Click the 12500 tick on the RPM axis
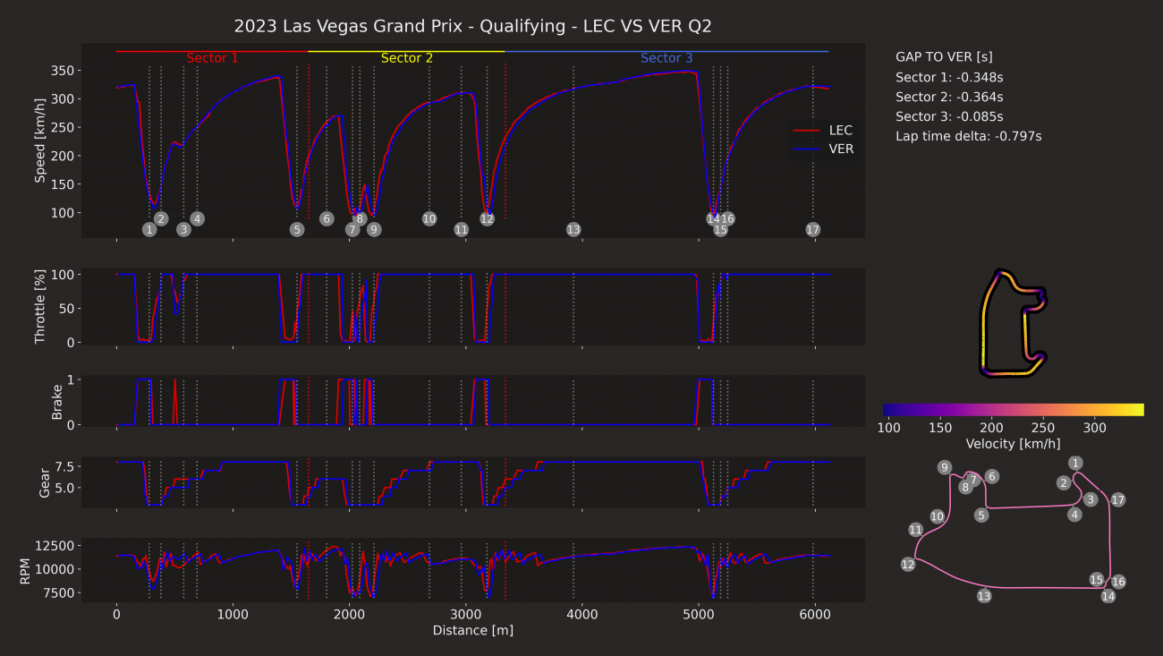This screenshot has width=1163, height=656. pos(55,546)
